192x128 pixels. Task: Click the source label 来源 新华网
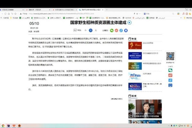point(34,31)
